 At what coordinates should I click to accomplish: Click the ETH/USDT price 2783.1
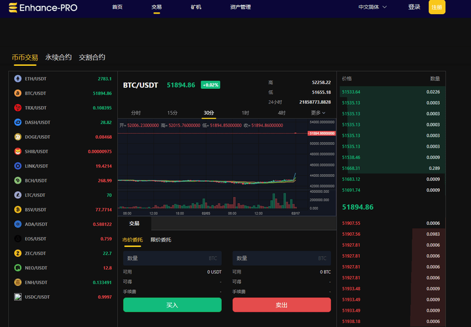point(105,79)
